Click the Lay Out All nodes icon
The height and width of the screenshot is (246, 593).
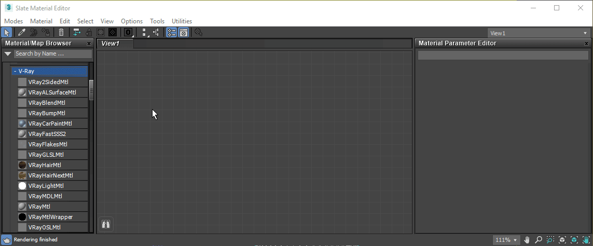[145, 33]
